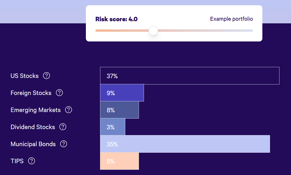Open the Dividend Stocks help tooltip icon

[63, 127]
